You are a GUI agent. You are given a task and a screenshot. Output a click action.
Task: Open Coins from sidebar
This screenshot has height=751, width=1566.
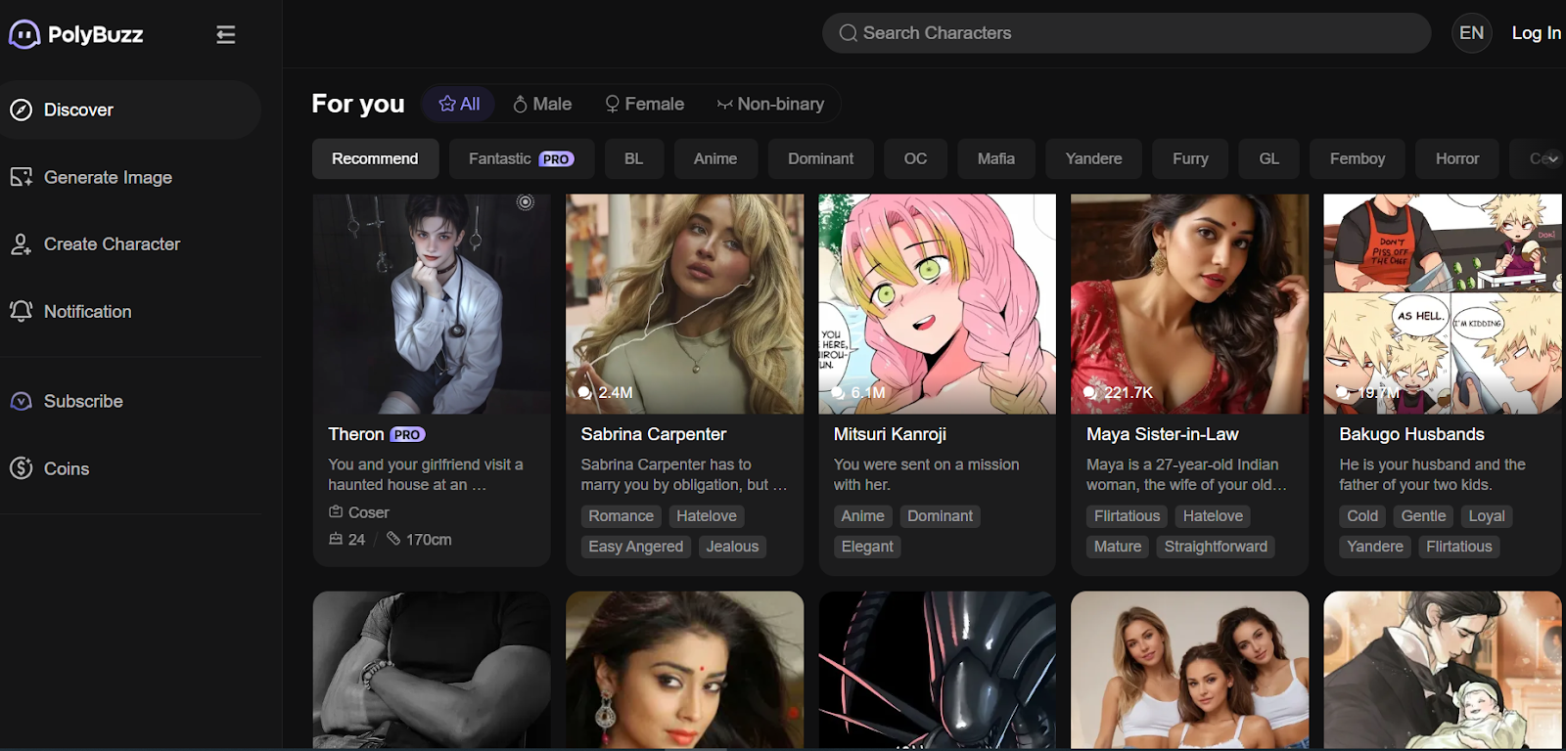(x=131, y=468)
